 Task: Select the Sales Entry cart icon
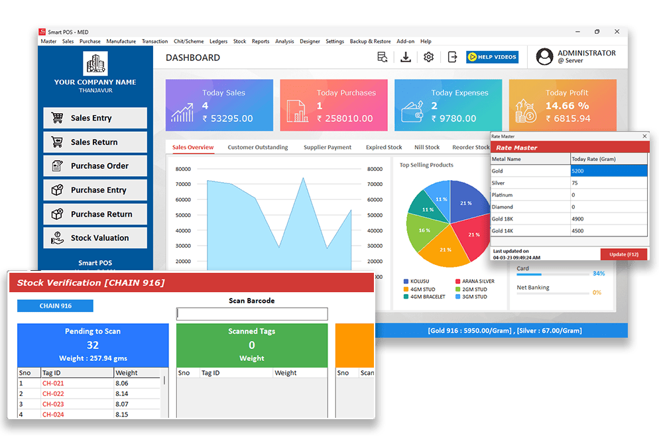[x=59, y=118]
